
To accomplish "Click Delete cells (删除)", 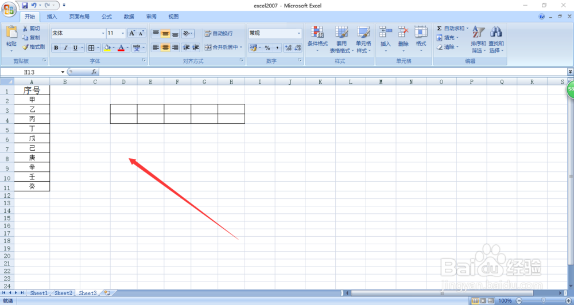I will coord(403,40).
